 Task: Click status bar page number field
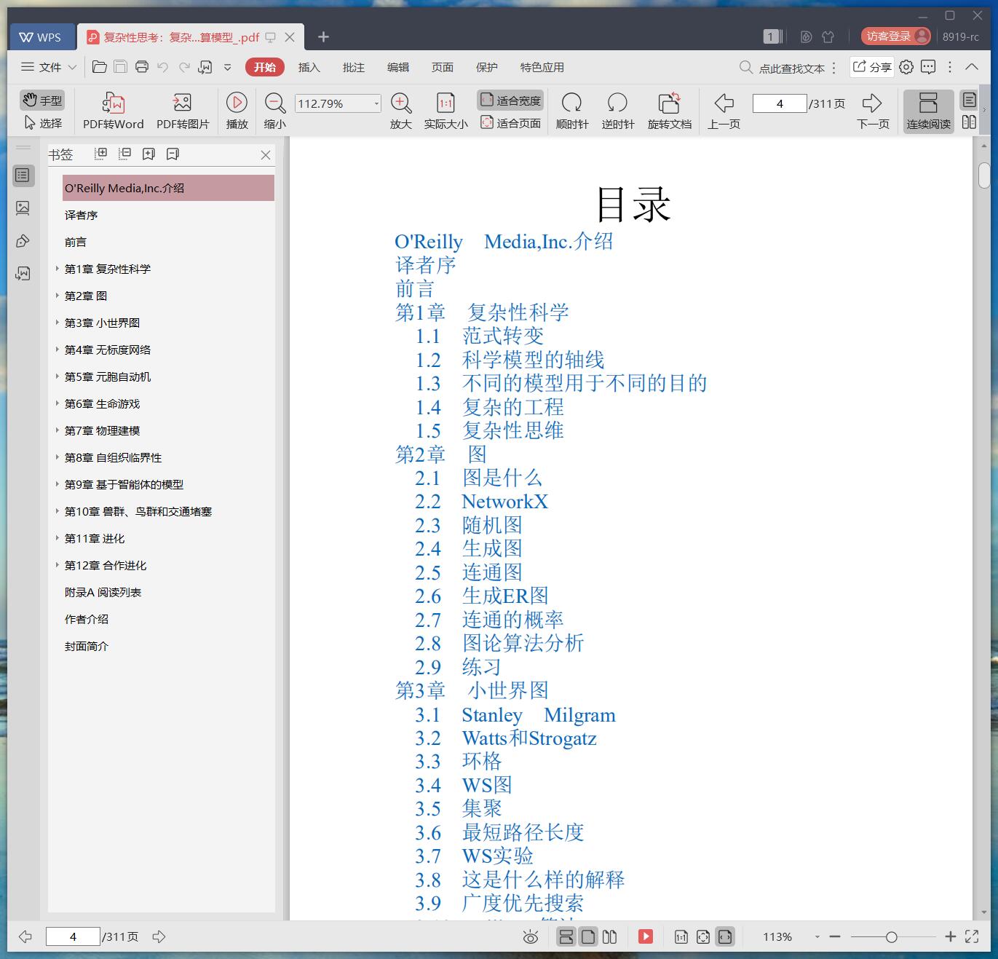point(73,936)
